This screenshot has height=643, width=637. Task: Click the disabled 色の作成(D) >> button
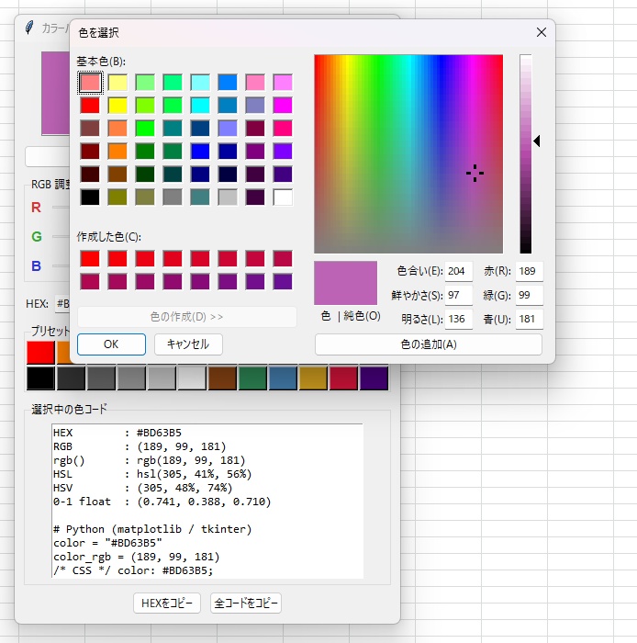tap(187, 317)
